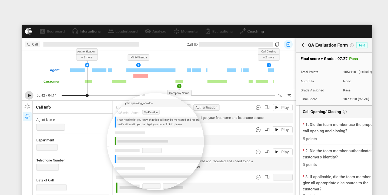The height and width of the screenshot is (195, 388).
Task: Open the Coaching tab
Action: coord(252,31)
